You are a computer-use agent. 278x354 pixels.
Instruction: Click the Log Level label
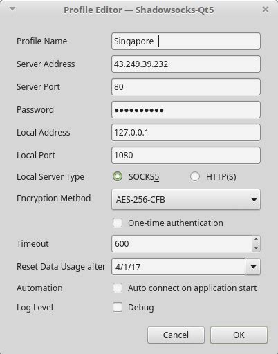click(x=35, y=308)
